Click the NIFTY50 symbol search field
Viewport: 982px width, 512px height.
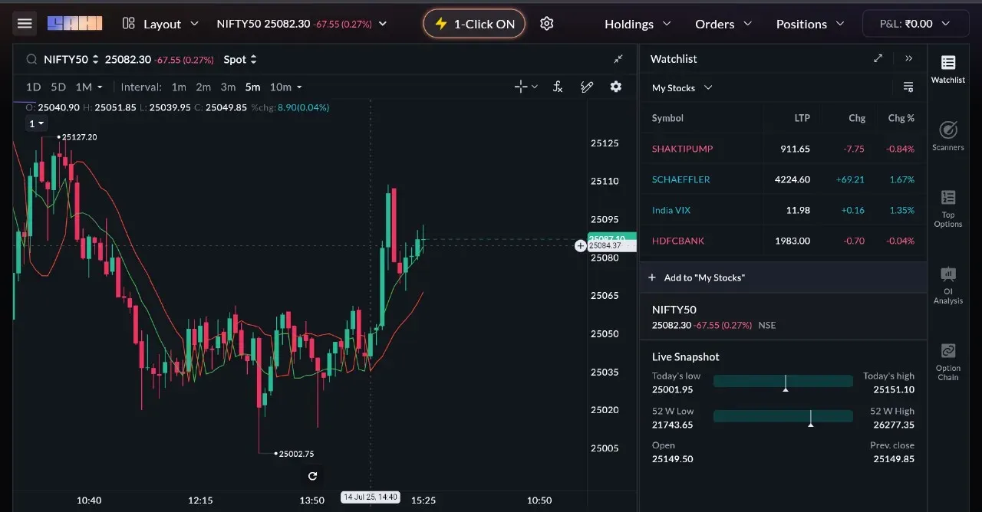click(65, 59)
